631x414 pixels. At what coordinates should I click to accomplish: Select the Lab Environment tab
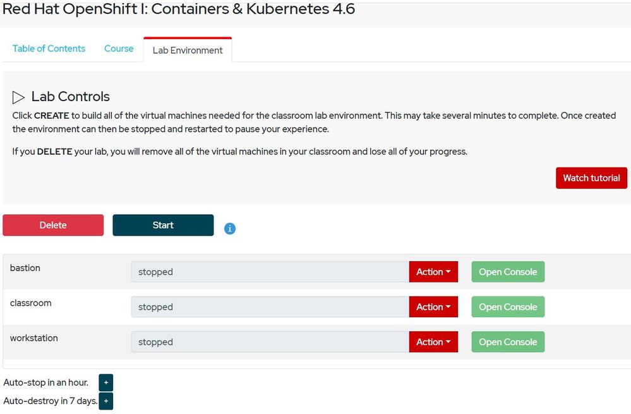188,50
